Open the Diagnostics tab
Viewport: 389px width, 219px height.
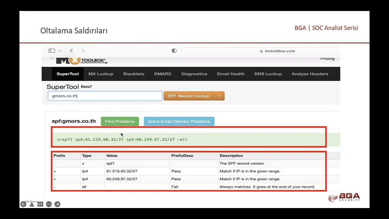point(194,74)
